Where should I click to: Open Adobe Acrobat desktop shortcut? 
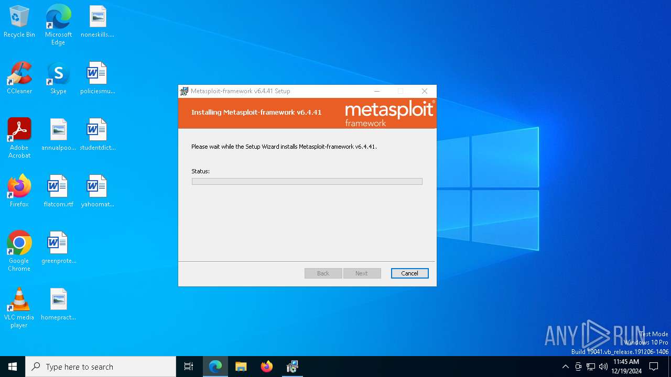point(19,138)
